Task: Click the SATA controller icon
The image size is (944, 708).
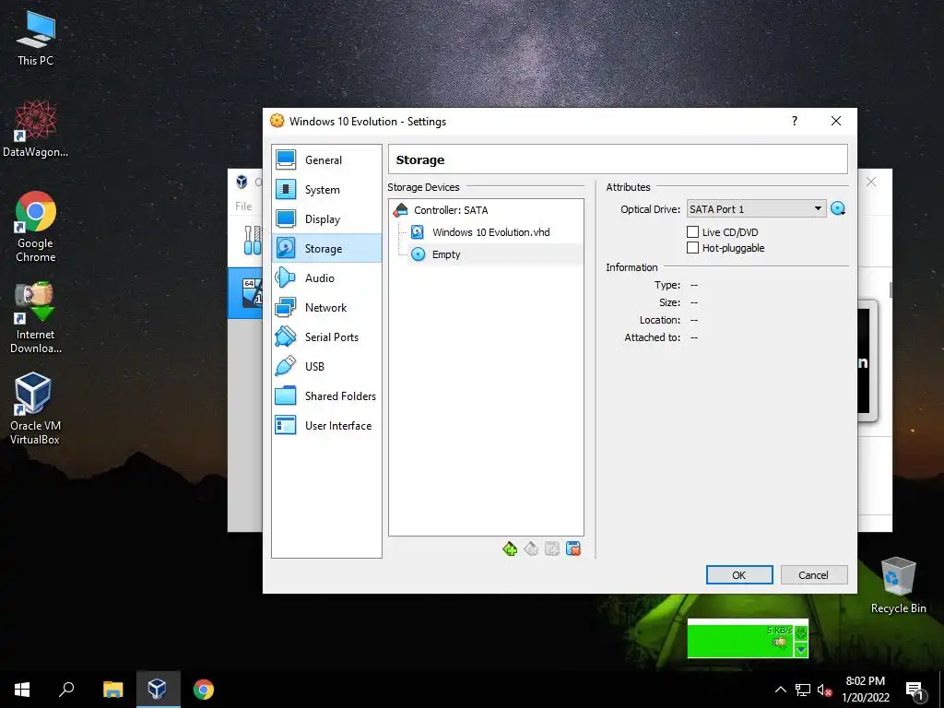Action: 400,210
